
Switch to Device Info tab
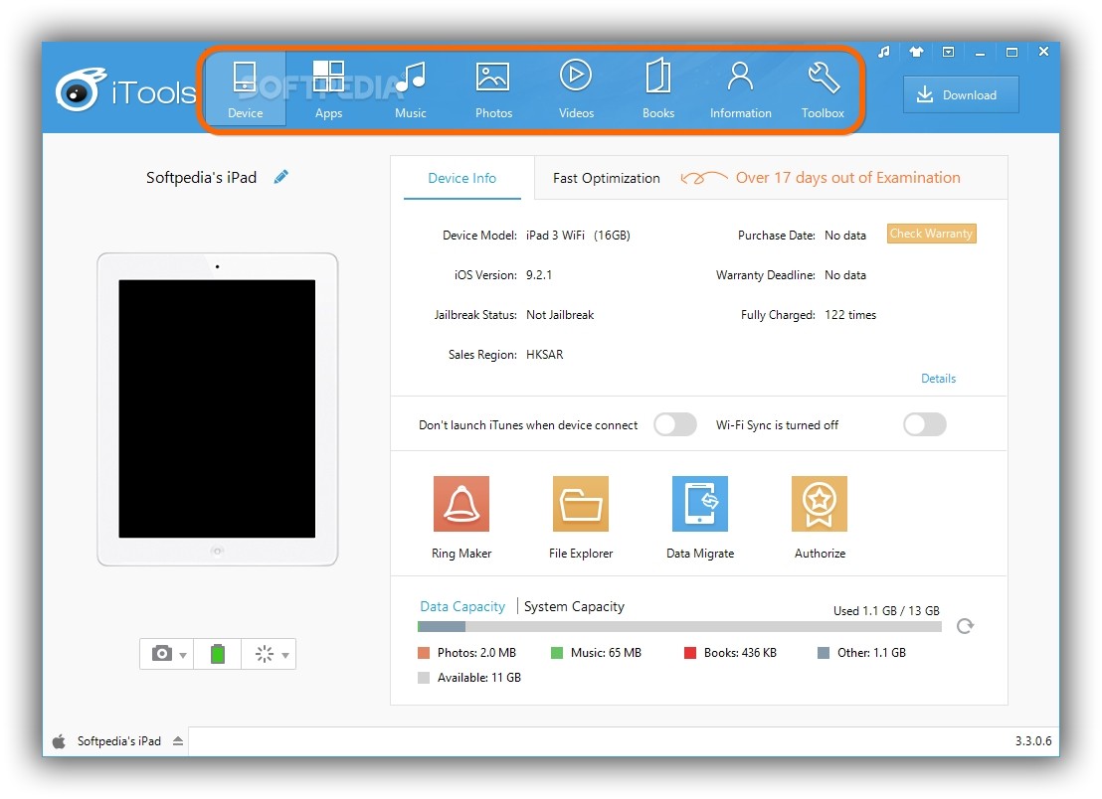(461, 178)
